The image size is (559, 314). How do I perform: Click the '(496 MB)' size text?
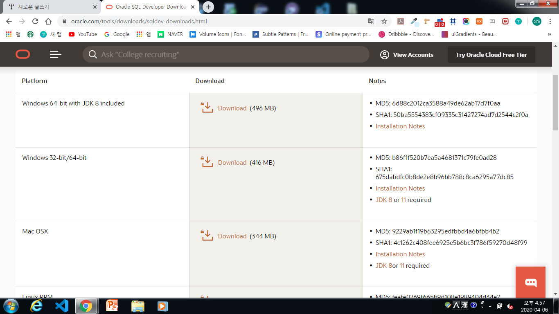[x=263, y=108]
